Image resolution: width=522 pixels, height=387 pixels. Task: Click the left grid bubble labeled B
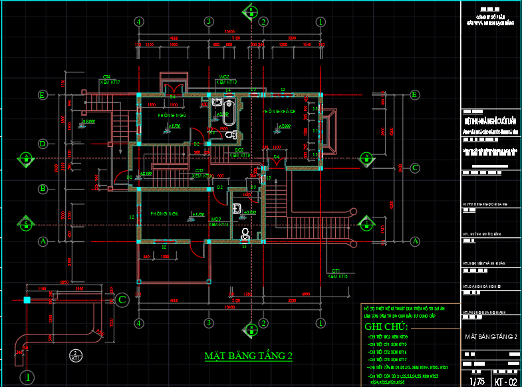pos(43,189)
